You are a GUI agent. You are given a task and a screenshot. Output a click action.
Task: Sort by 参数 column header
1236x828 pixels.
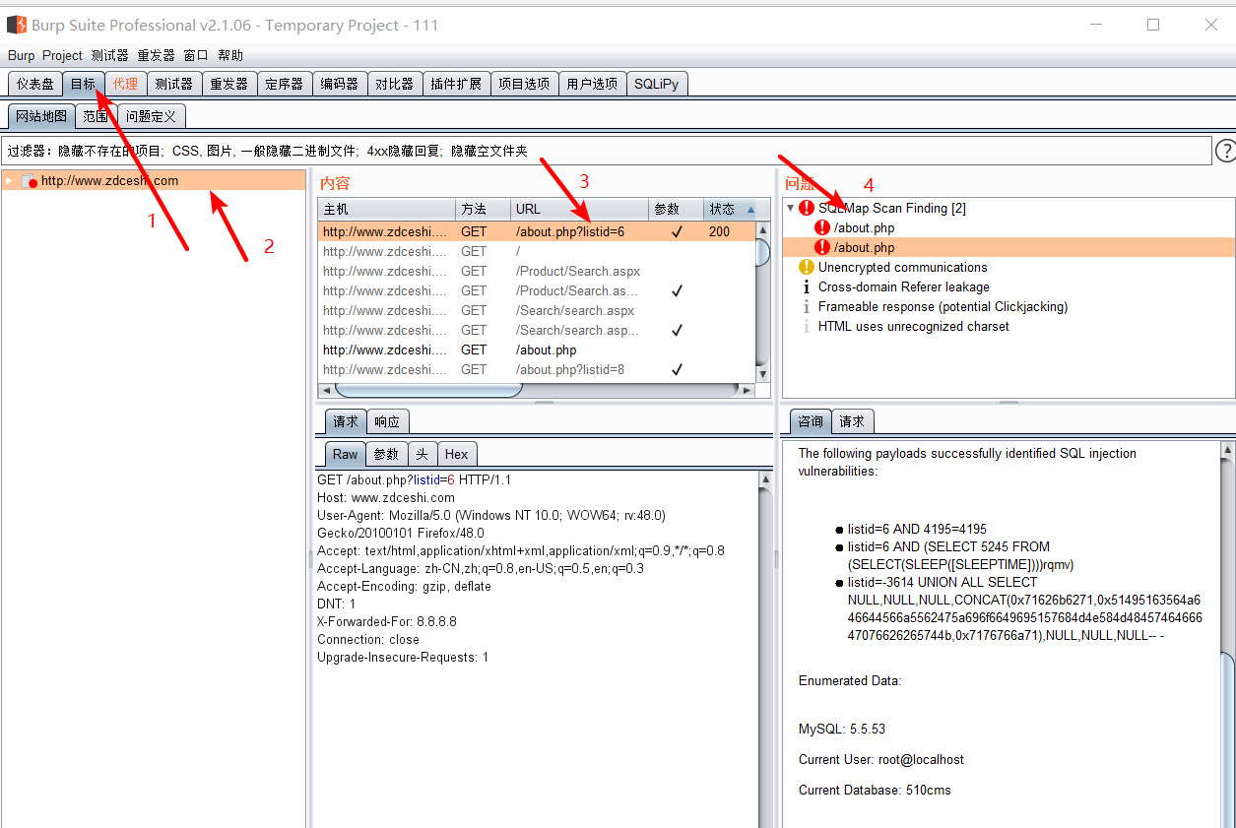pos(676,210)
